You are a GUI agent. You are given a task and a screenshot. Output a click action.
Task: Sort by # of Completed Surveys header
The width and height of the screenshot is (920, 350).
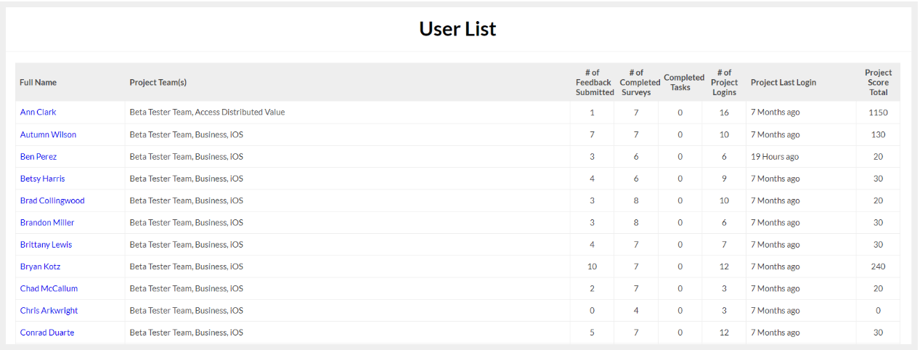636,83
